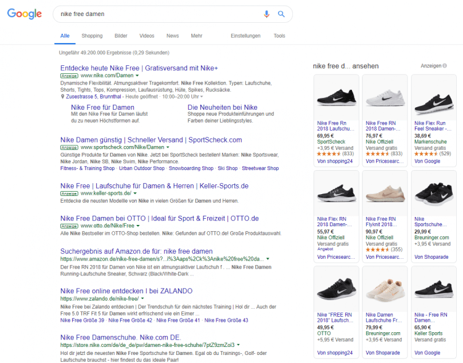Start voice search with microphone icon

pyautogui.click(x=266, y=14)
